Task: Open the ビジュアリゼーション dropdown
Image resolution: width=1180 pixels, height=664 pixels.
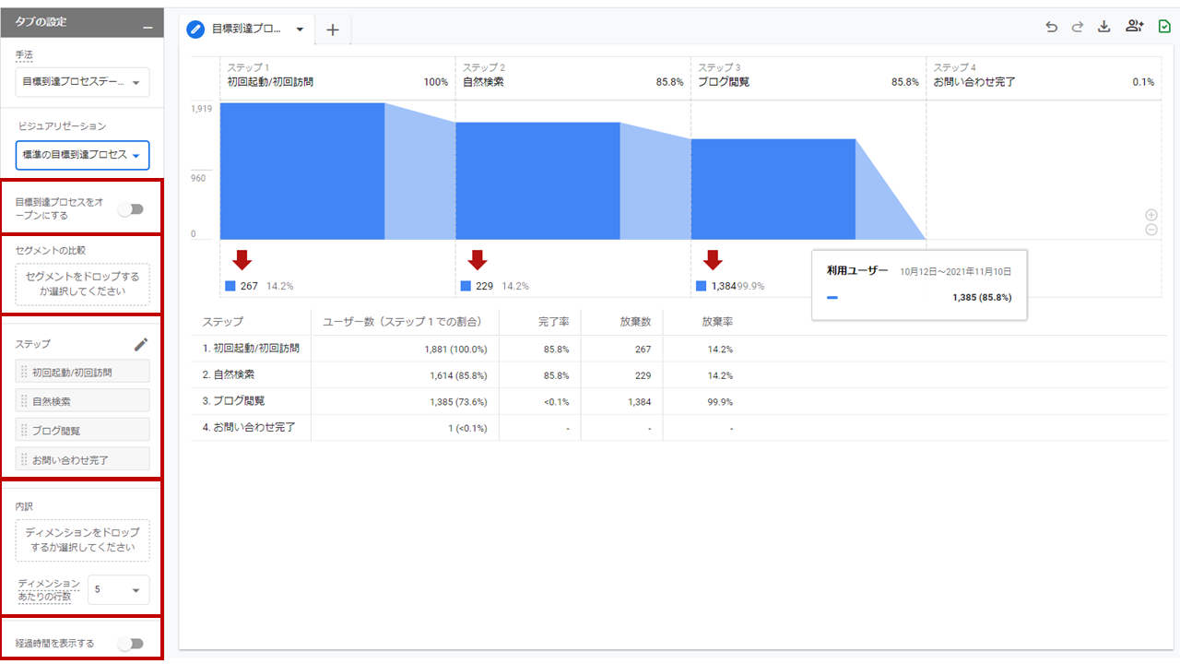Action: (x=82, y=155)
